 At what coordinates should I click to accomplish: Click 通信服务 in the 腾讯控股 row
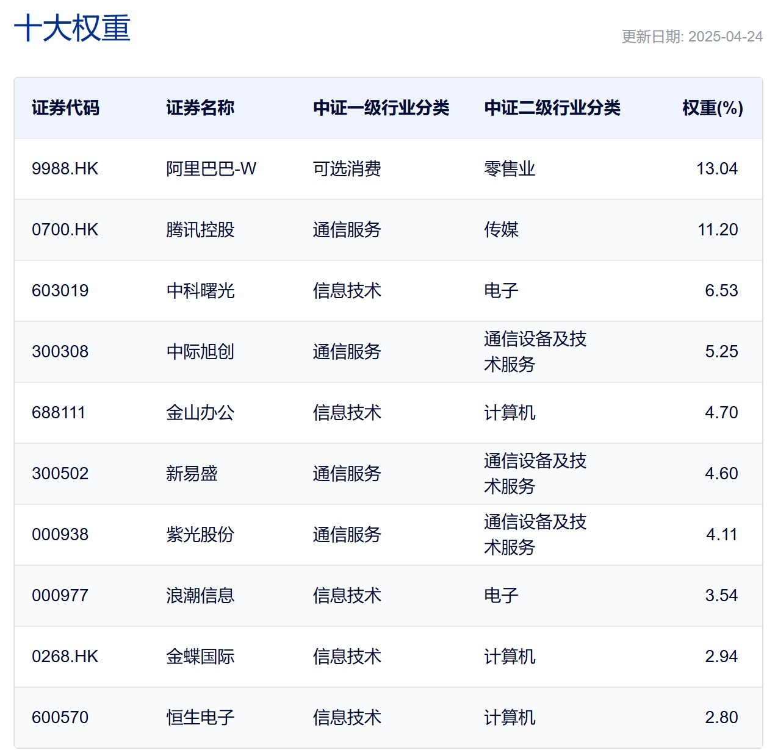pos(347,230)
